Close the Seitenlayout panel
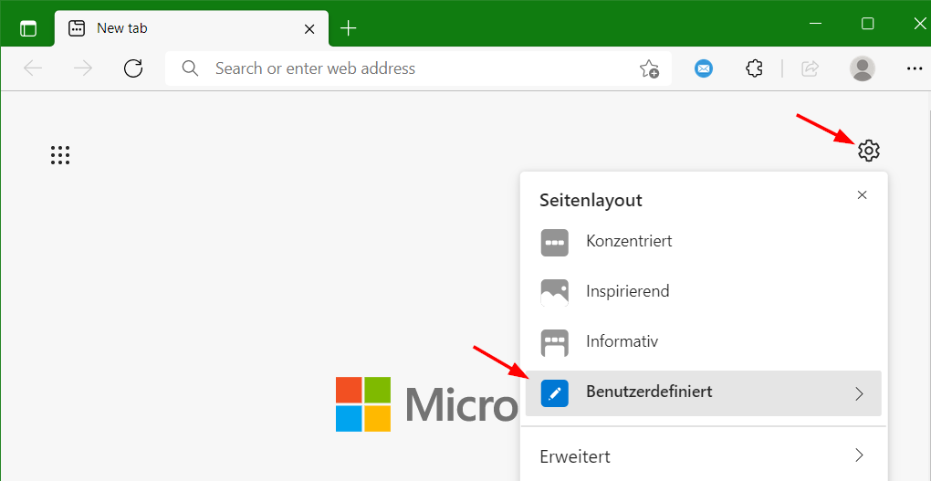 point(863,195)
